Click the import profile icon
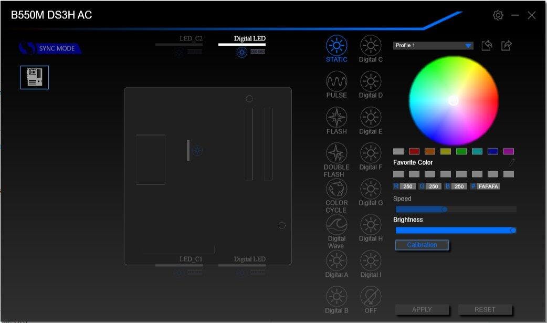Image resolution: width=547 pixels, height=323 pixels. click(x=487, y=46)
